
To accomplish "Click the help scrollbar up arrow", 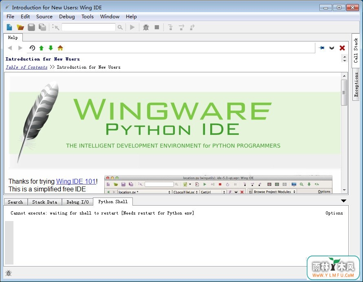I will [x=344, y=76].
